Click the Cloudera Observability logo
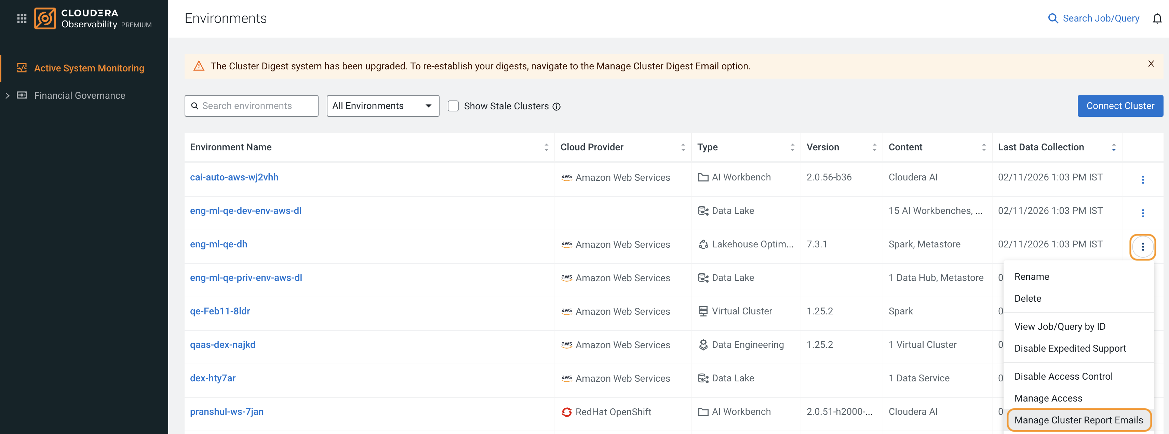This screenshot has width=1169, height=434. pyautogui.click(x=45, y=18)
